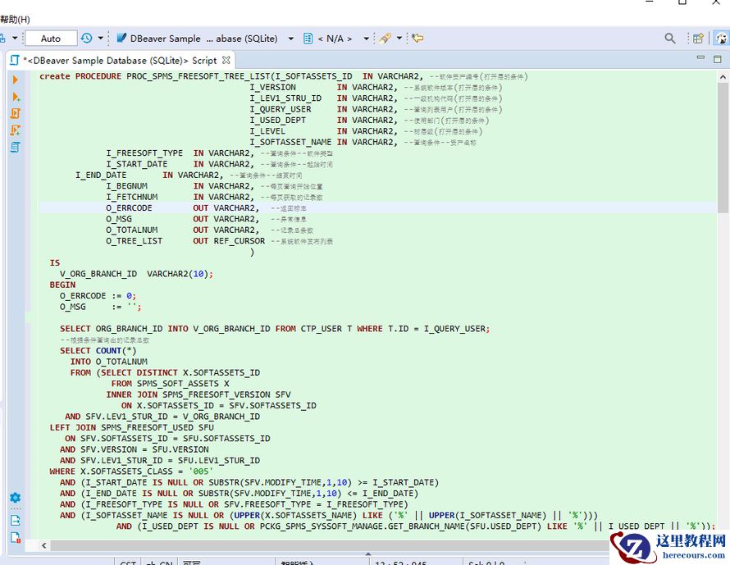The width and height of the screenshot is (730, 565).
Task: Open the perspective switcher icon
Action: pyautogui.click(x=698, y=39)
